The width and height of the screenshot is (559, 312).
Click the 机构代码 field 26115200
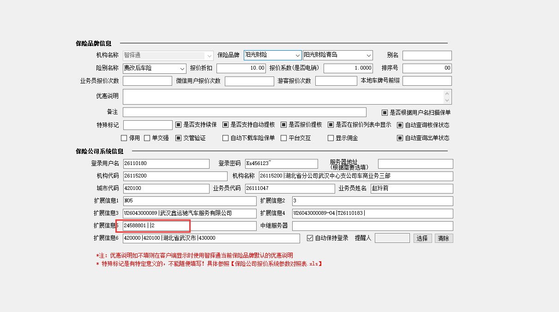pos(175,176)
